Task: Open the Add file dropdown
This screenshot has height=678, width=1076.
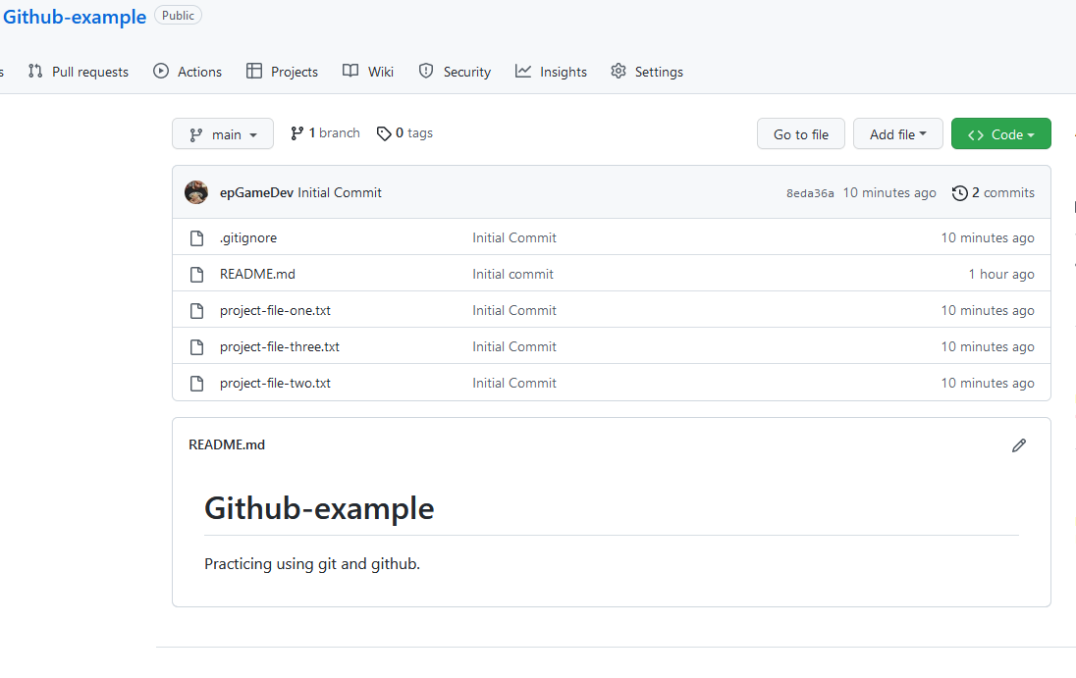Action: (897, 133)
